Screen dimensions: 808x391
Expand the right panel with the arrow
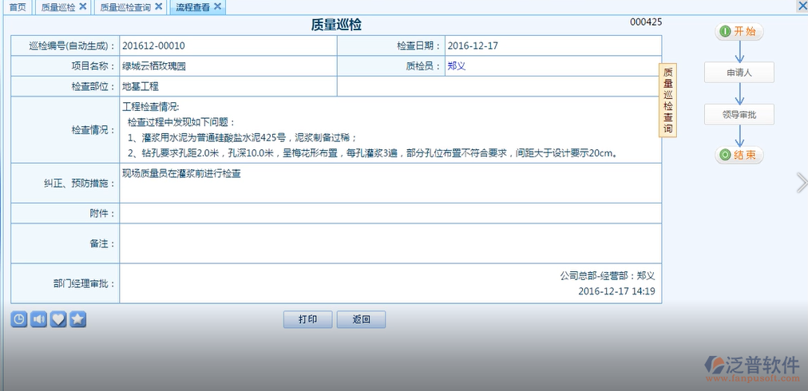(802, 183)
